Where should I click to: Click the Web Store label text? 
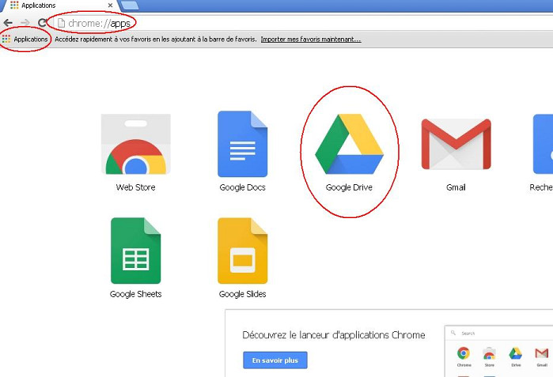tap(136, 187)
